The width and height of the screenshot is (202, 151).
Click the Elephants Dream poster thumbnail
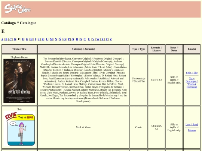pyautogui.click(x=19, y=81)
